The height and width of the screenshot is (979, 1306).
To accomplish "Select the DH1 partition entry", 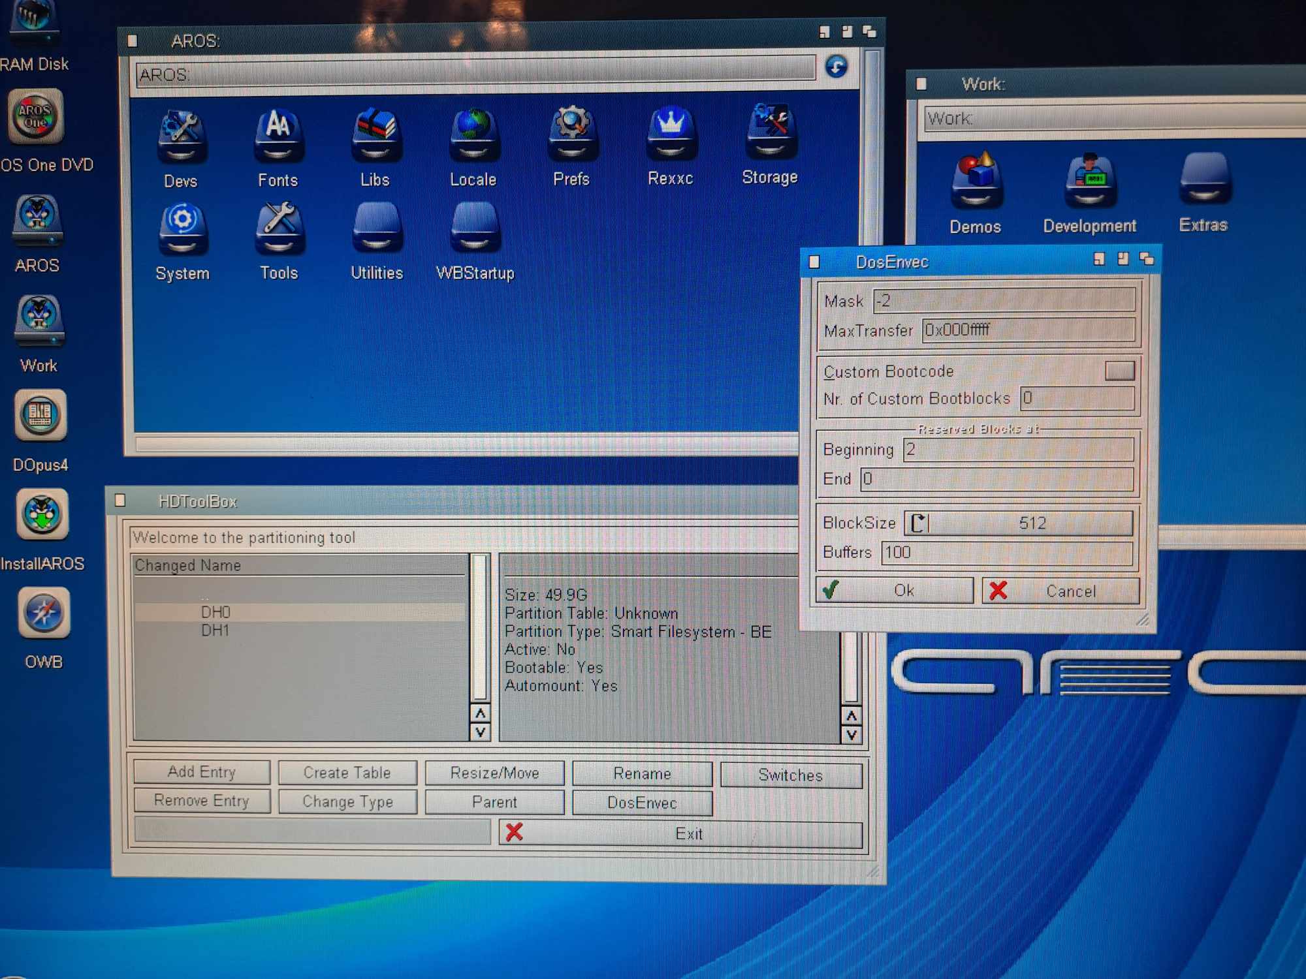I will click(x=215, y=630).
